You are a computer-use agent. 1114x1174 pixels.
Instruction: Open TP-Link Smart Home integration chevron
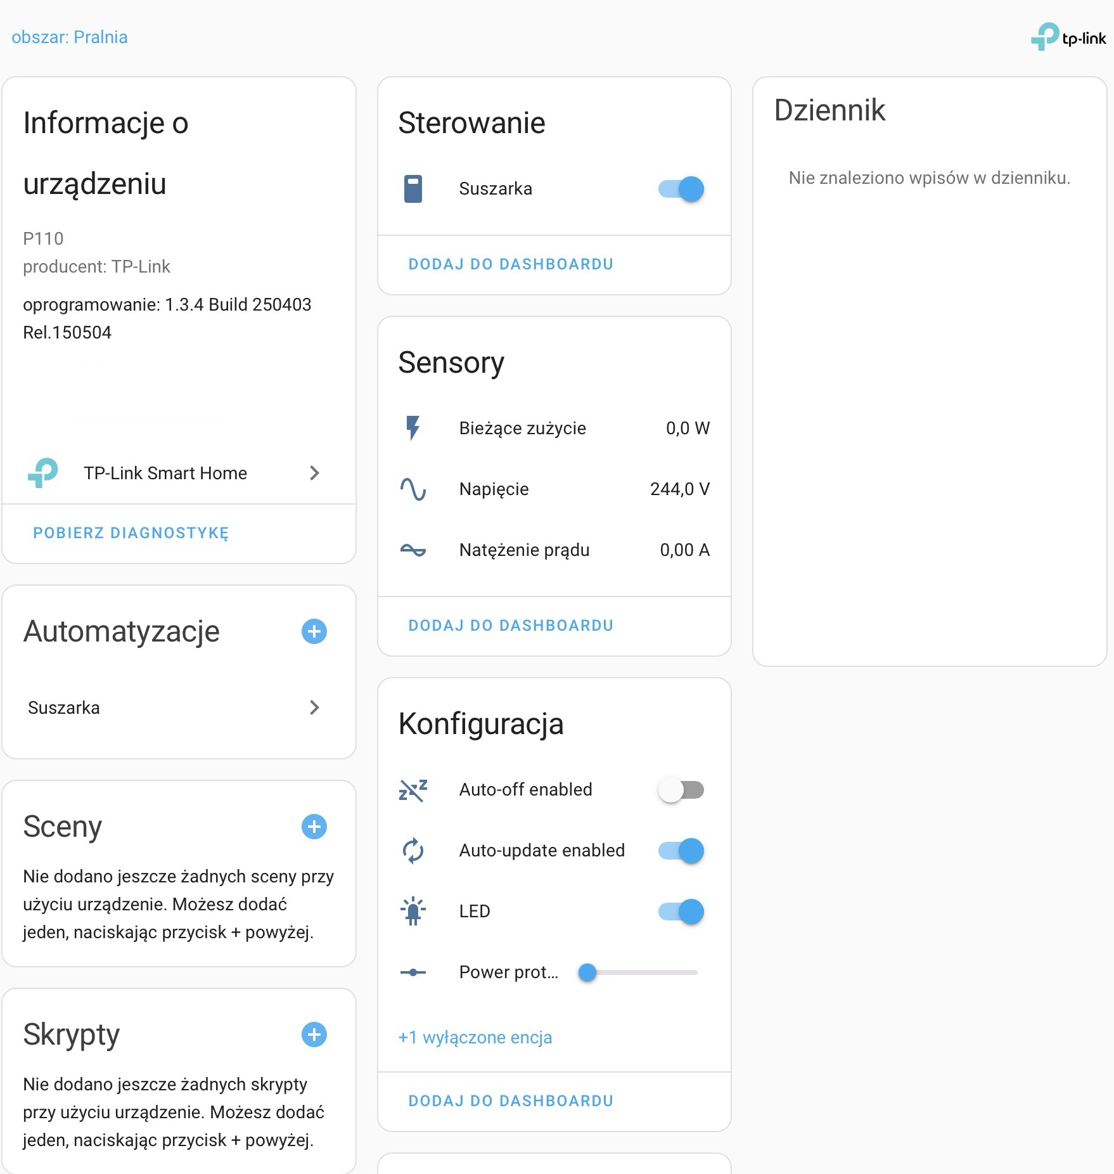(314, 473)
